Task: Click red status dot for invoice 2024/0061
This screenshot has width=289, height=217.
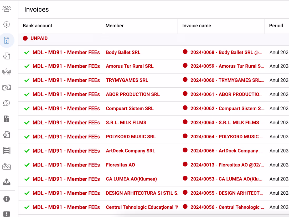Action: (x=185, y=94)
